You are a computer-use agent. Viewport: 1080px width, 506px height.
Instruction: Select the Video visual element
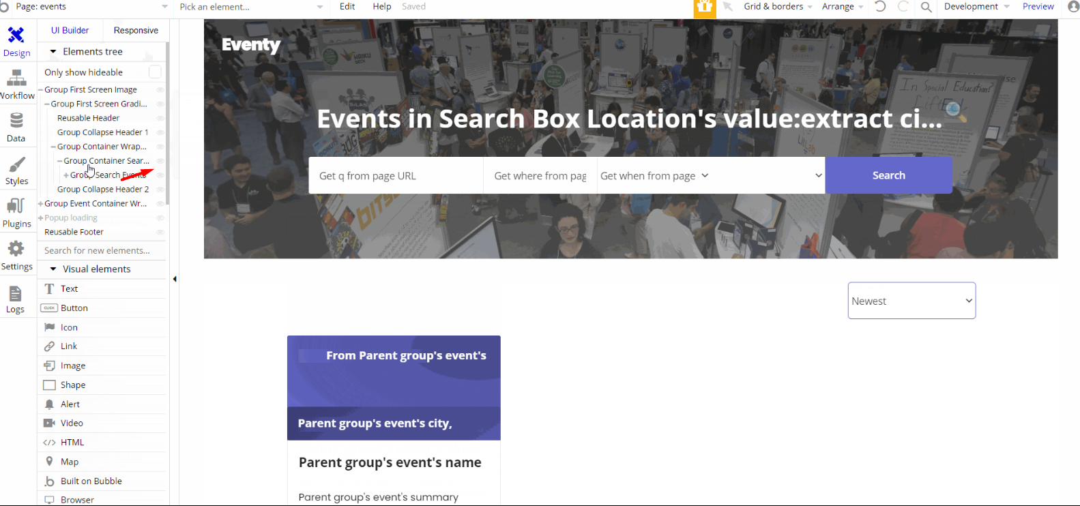pos(102,423)
